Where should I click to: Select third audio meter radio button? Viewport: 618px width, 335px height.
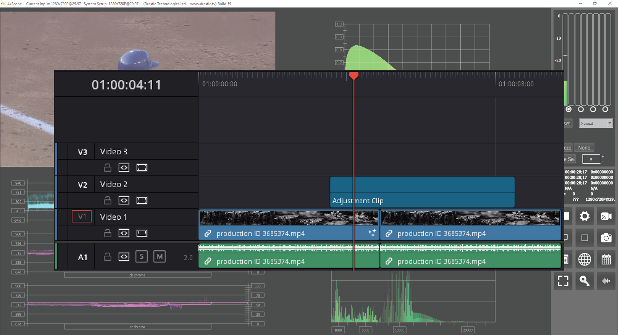click(593, 109)
